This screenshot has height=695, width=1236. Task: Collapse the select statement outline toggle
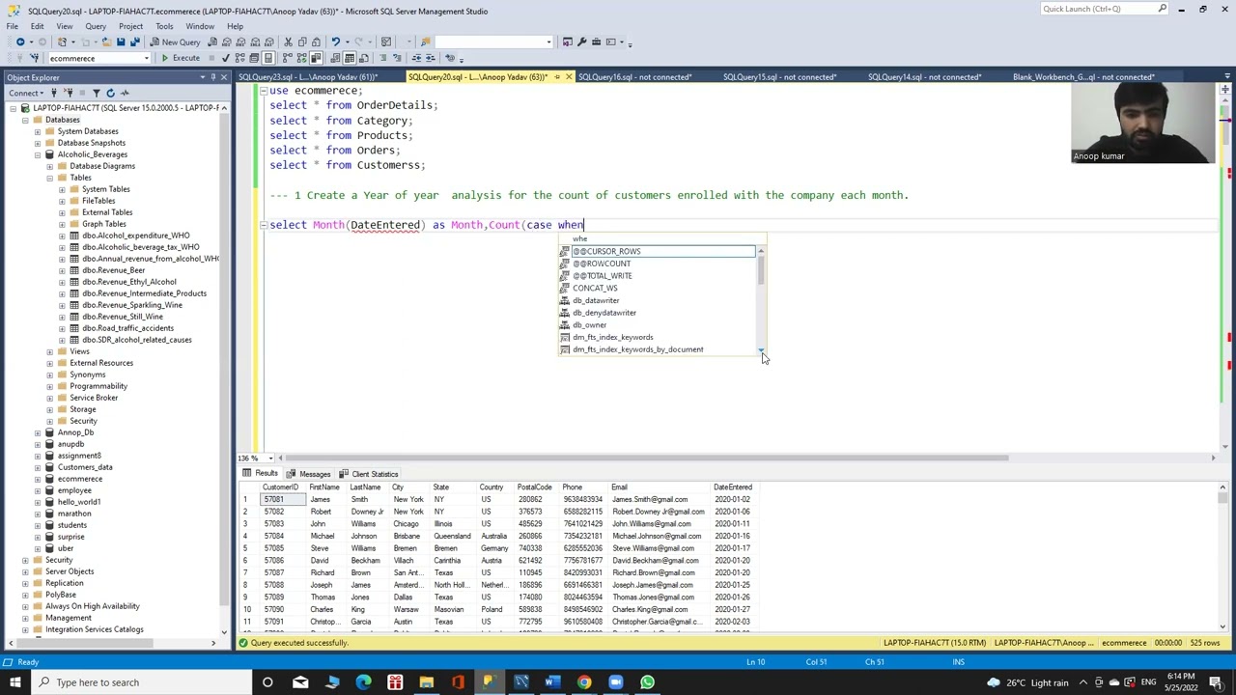click(x=263, y=225)
